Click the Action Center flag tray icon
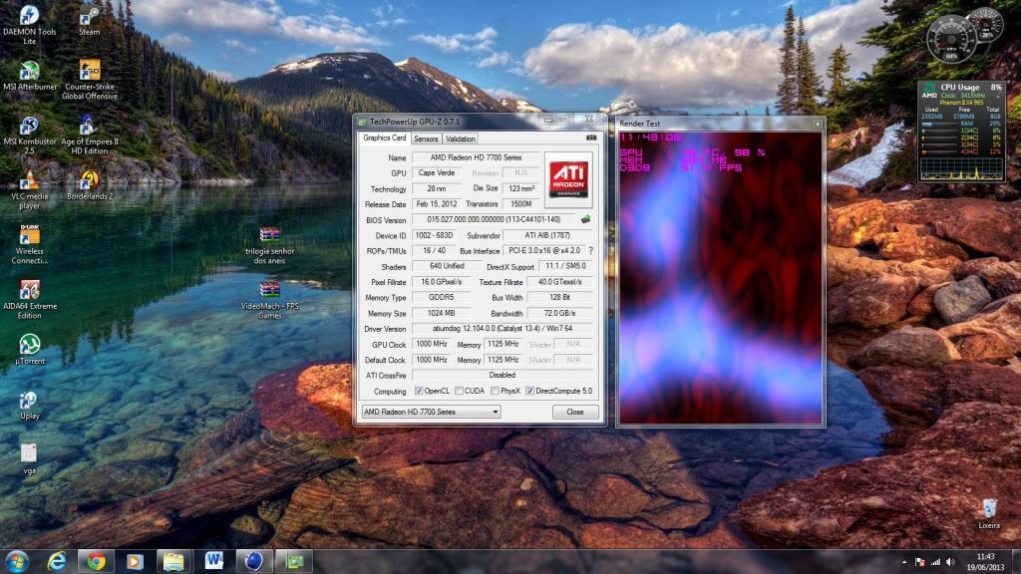Viewport: 1021px width, 574px height. [920, 562]
